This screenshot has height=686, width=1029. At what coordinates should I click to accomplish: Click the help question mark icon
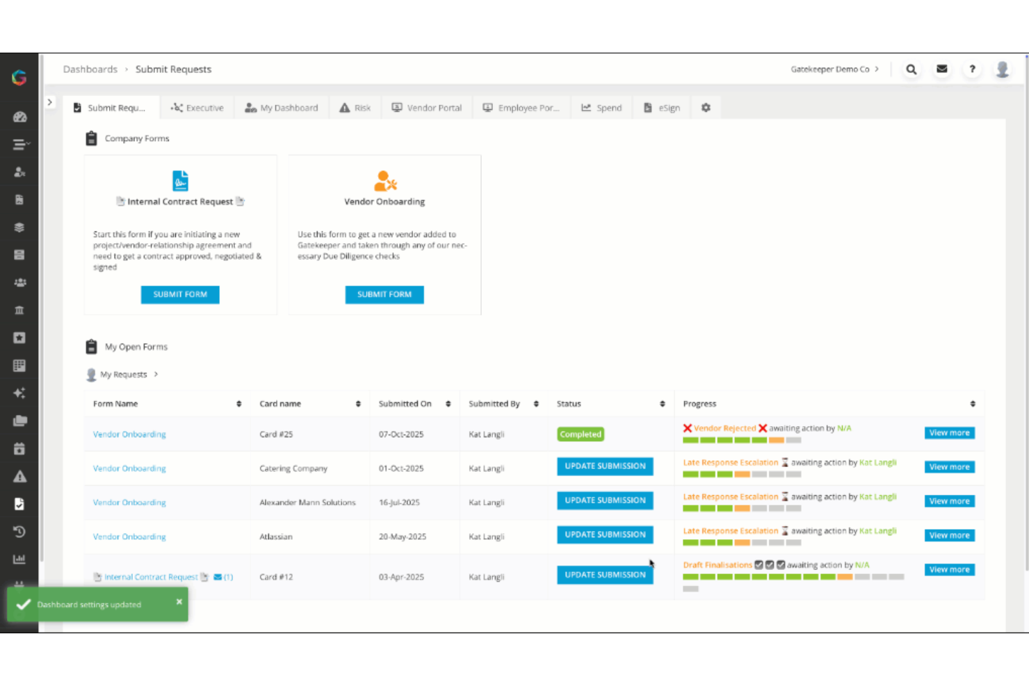(972, 69)
